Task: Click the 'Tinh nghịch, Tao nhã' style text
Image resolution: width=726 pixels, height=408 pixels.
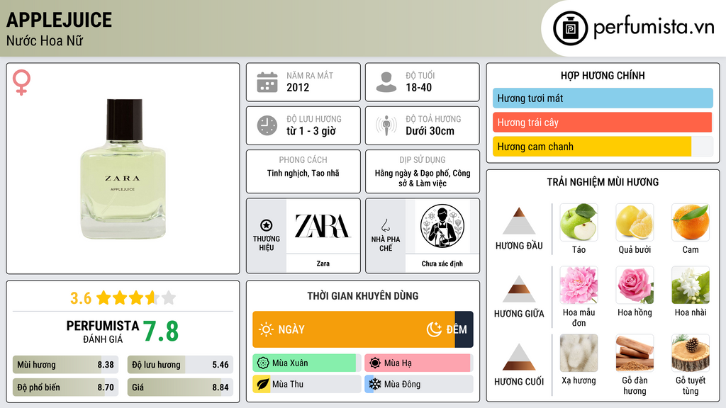Action: click(303, 174)
